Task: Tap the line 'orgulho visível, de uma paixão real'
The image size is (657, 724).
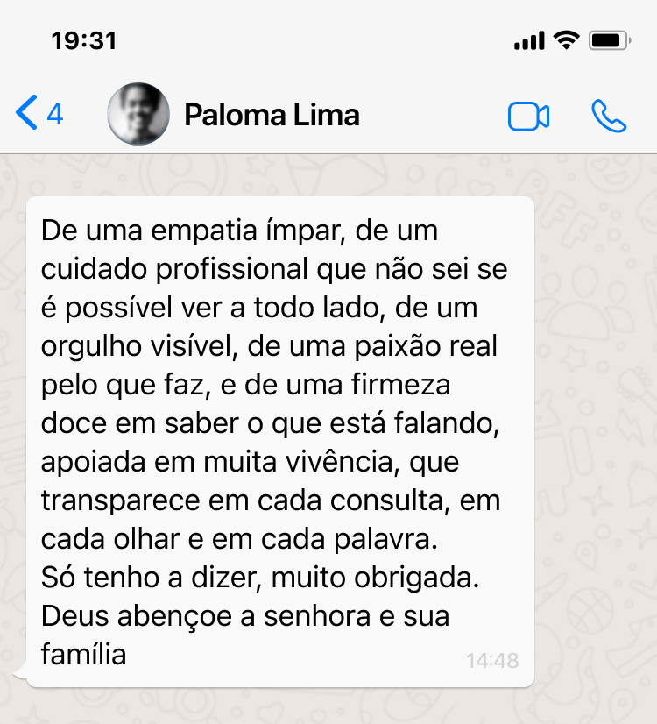Action: [x=269, y=346]
